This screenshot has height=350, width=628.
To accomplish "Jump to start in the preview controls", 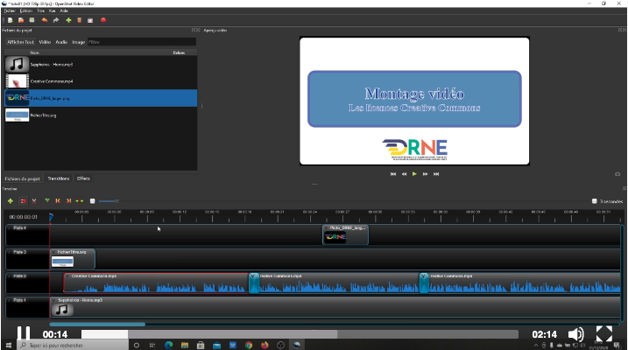I will (x=393, y=174).
